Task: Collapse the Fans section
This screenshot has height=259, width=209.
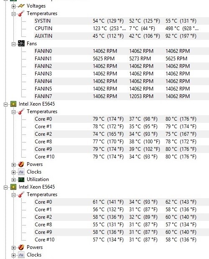Action: 13,44
